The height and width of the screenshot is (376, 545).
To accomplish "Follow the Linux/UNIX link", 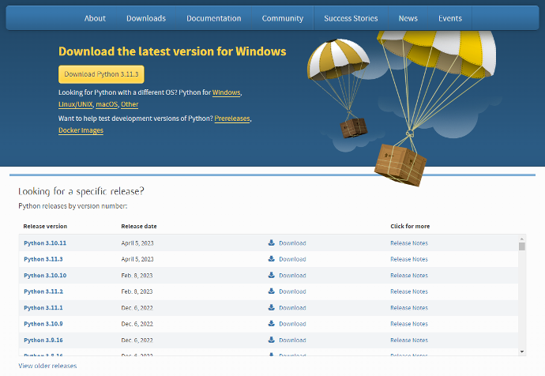I will (75, 104).
